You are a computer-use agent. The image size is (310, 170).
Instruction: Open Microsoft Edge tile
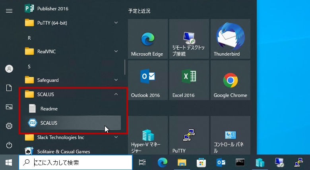pos(148,39)
